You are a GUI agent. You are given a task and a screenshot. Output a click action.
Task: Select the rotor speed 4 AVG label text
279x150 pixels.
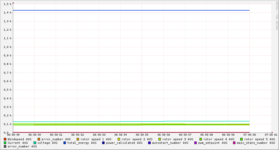219,139
